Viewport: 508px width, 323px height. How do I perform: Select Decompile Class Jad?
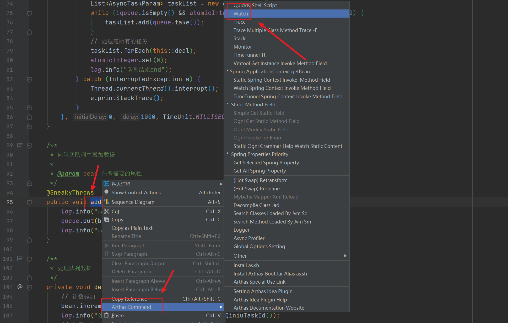pos(256,205)
